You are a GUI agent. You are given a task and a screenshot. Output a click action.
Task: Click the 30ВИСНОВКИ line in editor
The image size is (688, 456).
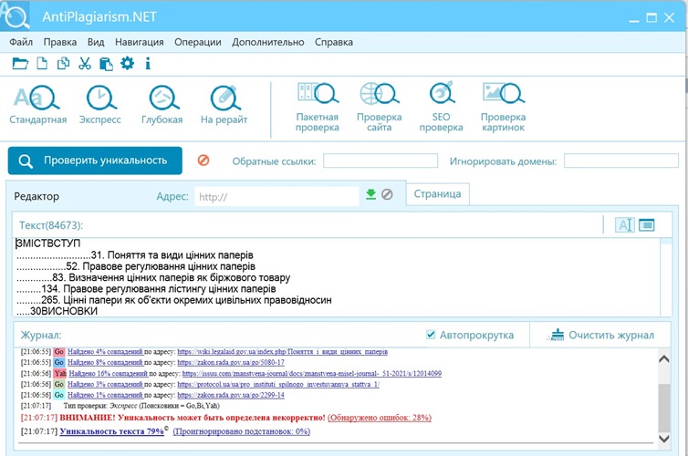[57, 311]
